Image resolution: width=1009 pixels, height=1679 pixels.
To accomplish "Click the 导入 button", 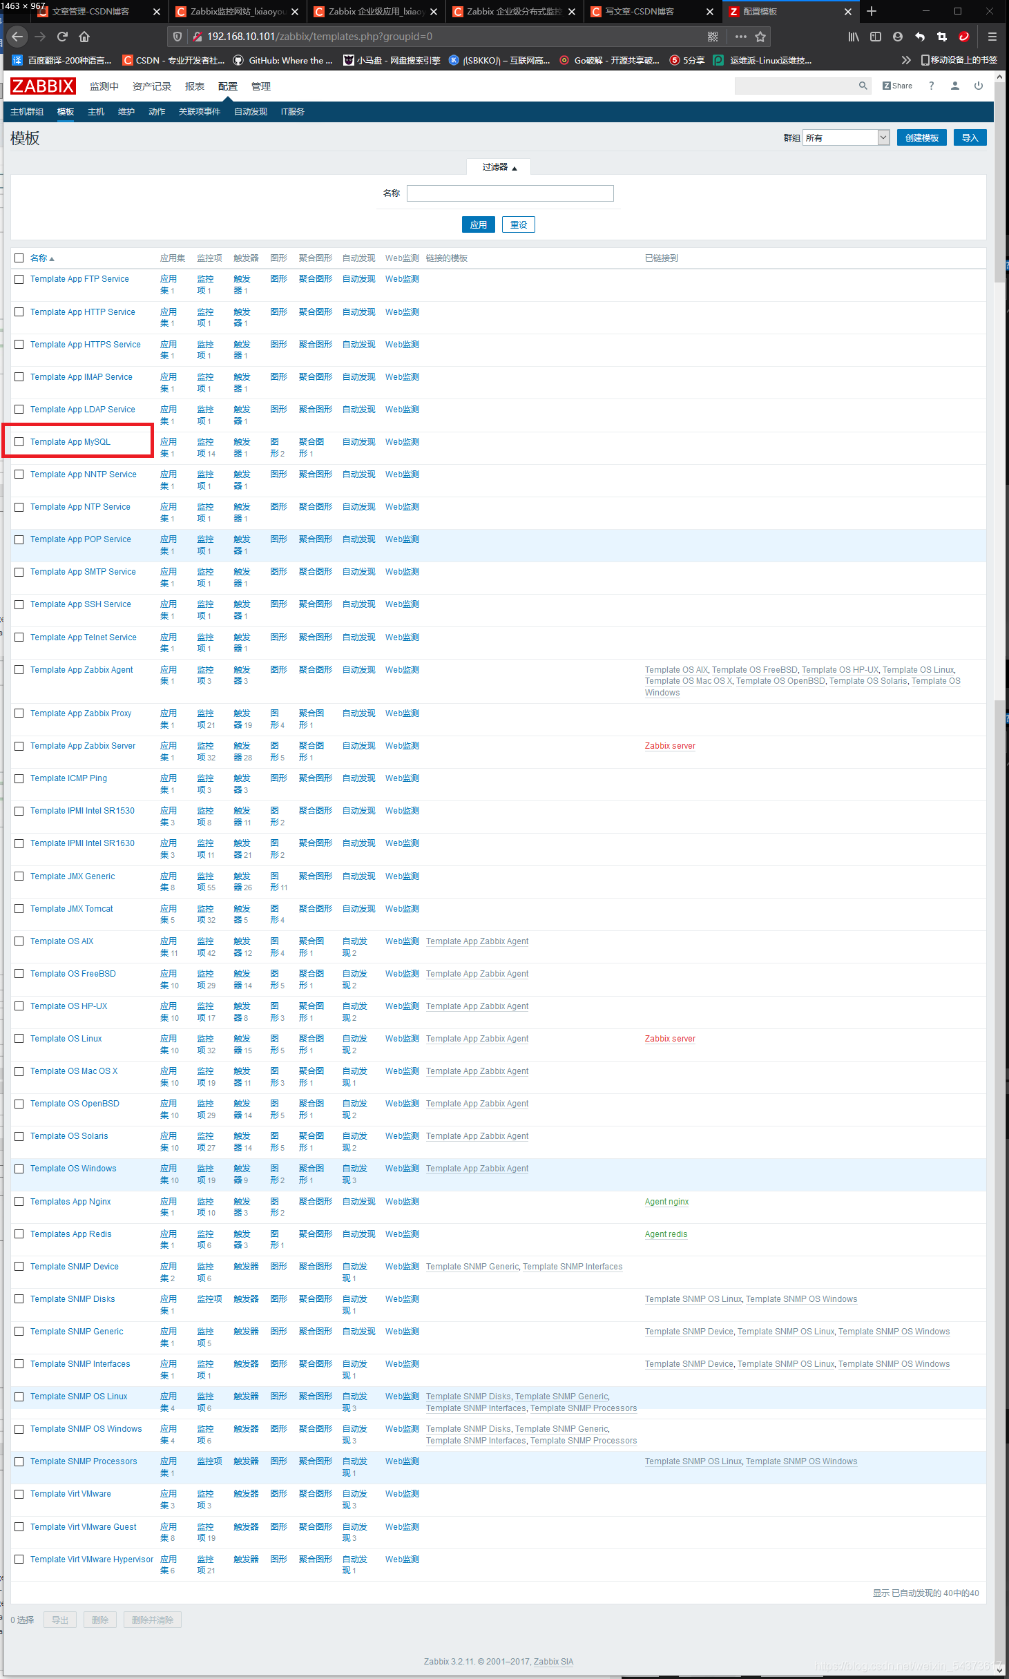I will [970, 137].
